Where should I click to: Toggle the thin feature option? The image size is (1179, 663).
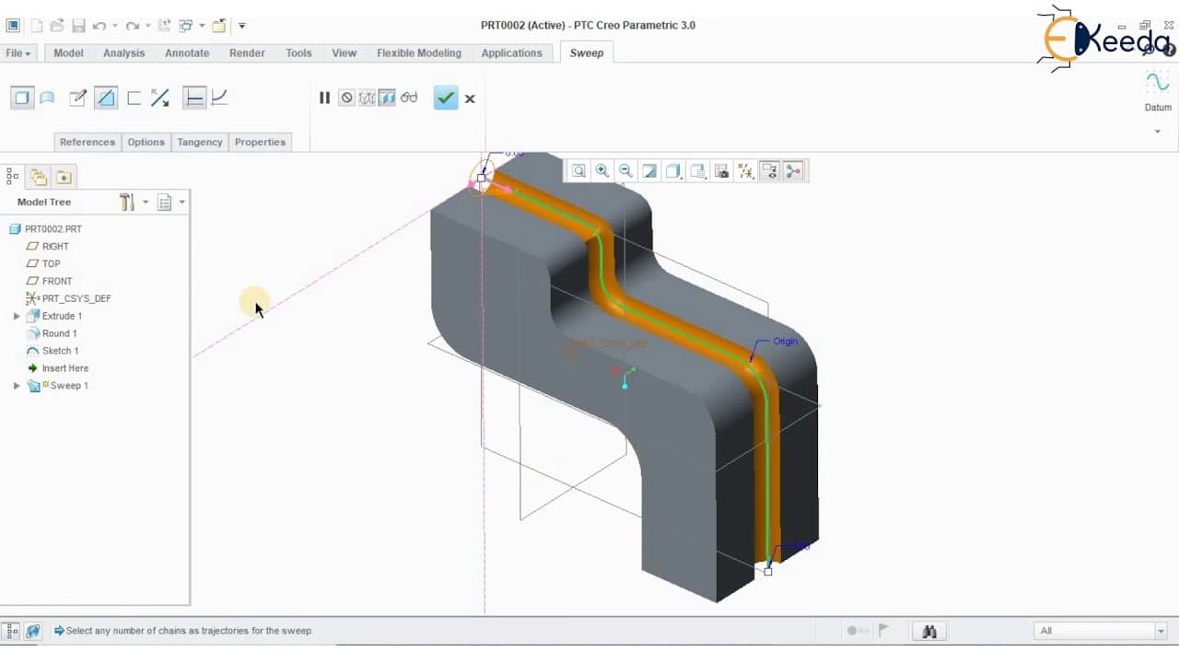(134, 98)
